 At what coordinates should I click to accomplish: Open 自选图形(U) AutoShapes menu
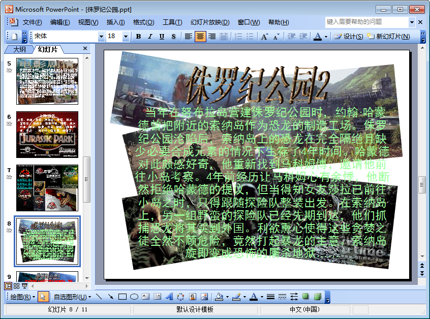coord(72,297)
